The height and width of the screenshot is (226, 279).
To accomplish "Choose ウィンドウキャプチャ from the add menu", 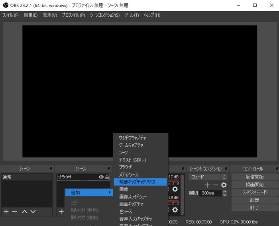I will [x=140, y=138].
